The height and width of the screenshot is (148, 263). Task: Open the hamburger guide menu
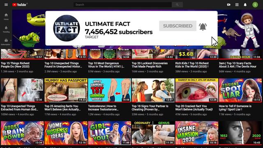point(6,5)
